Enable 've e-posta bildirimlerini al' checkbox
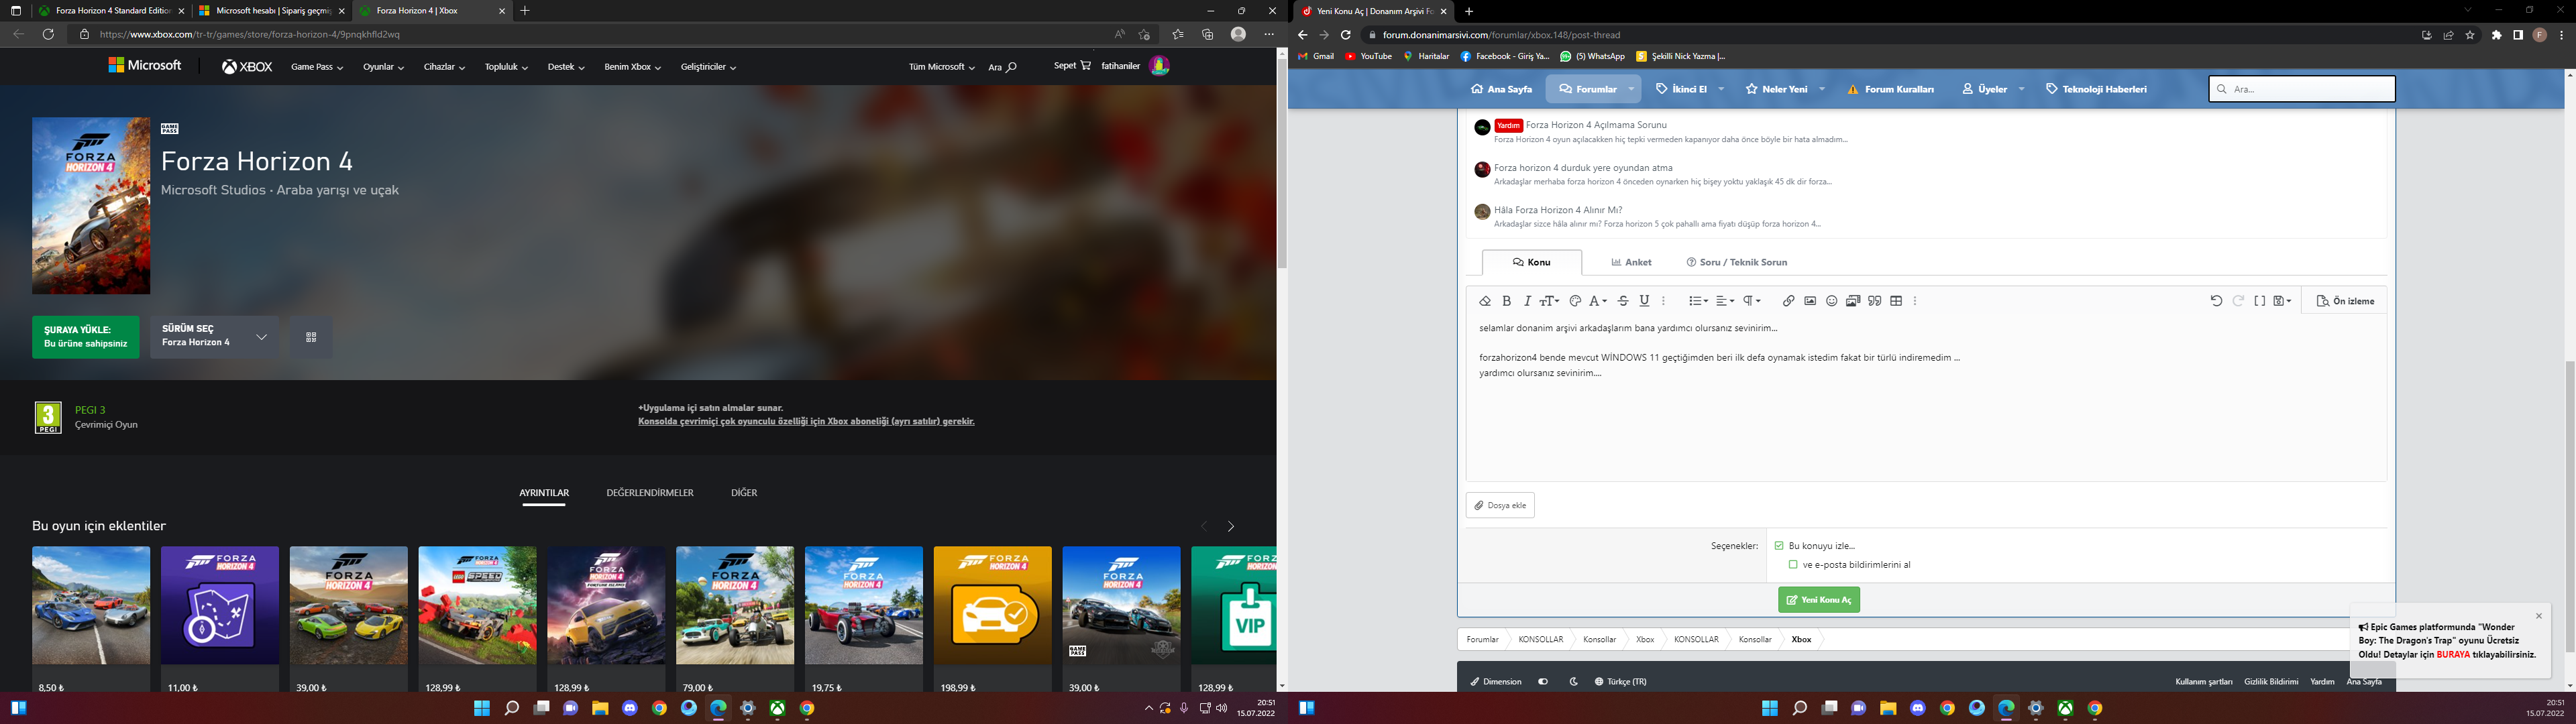Viewport: 2576px width, 724px height. [1793, 565]
